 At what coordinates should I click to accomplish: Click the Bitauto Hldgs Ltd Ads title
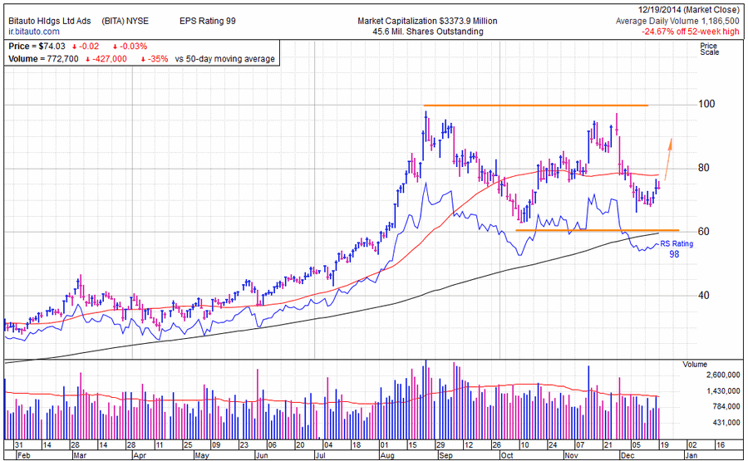pos(49,20)
